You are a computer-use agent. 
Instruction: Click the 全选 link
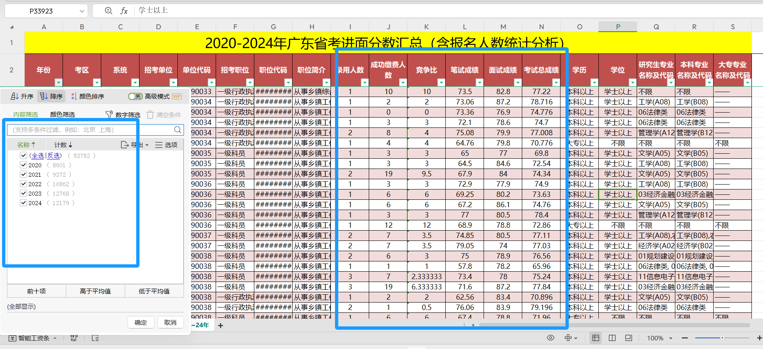pyautogui.click(x=38, y=155)
